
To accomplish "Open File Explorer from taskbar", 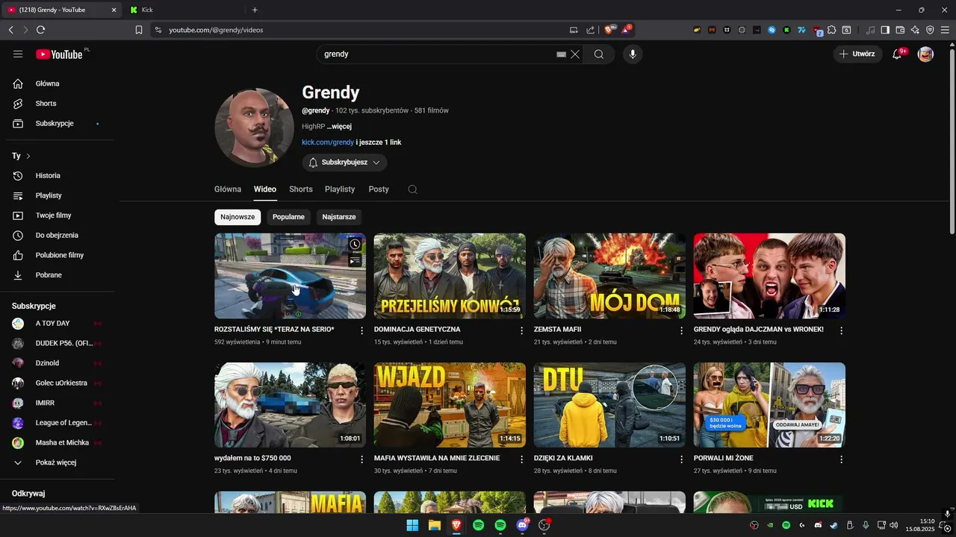I will coord(434,525).
